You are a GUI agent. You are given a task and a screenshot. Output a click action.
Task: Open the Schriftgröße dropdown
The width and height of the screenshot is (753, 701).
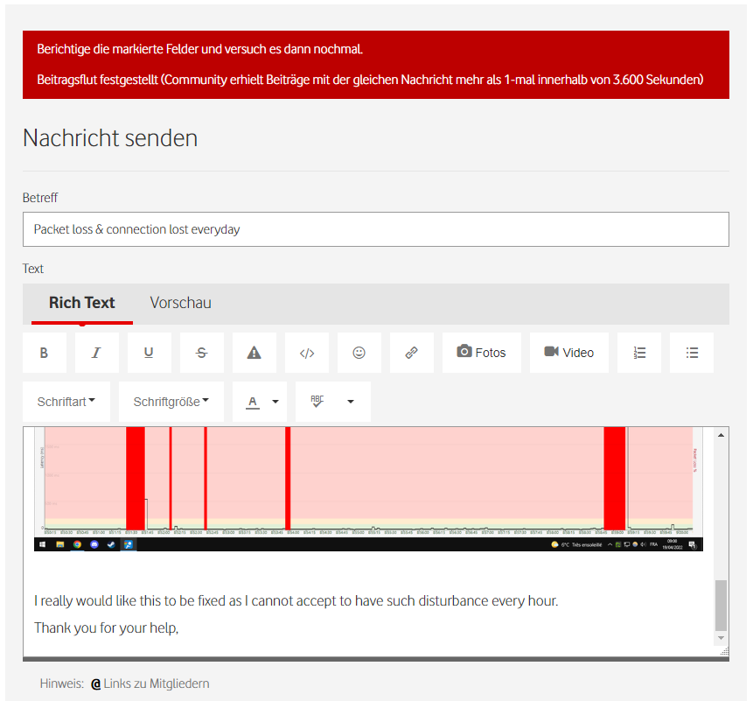[171, 402]
